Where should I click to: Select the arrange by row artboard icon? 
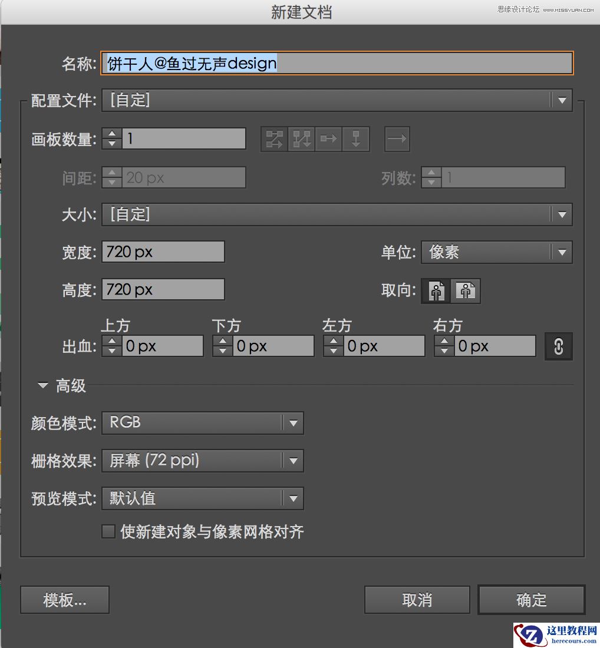coord(328,139)
